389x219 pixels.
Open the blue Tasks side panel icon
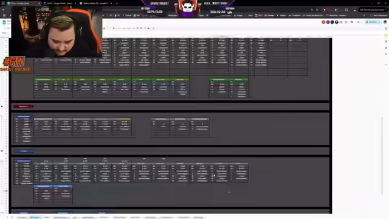pyautogui.click(x=387, y=41)
